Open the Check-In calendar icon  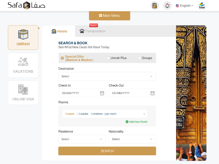pyautogui.click(x=102, y=93)
